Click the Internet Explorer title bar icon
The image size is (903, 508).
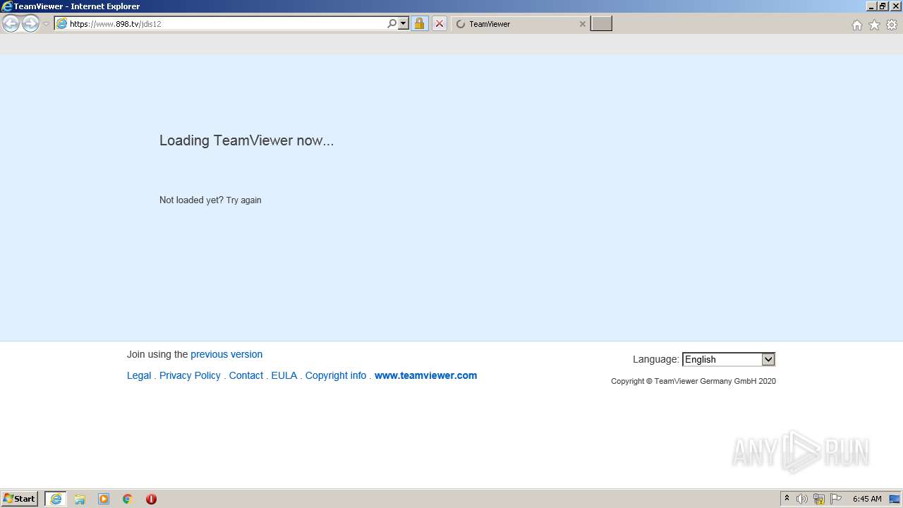[x=7, y=6]
